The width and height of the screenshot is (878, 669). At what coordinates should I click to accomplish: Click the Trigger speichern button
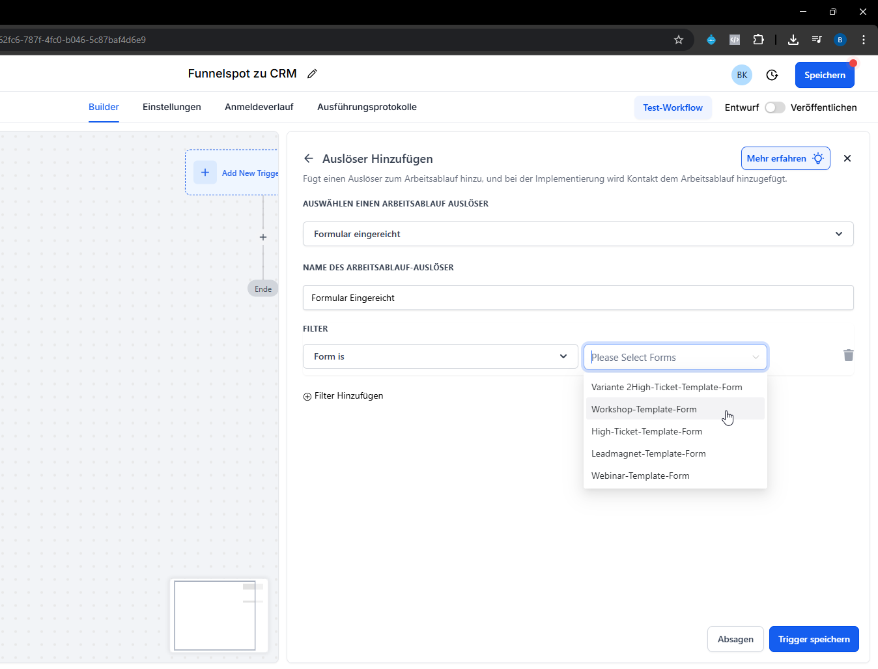click(814, 639)
